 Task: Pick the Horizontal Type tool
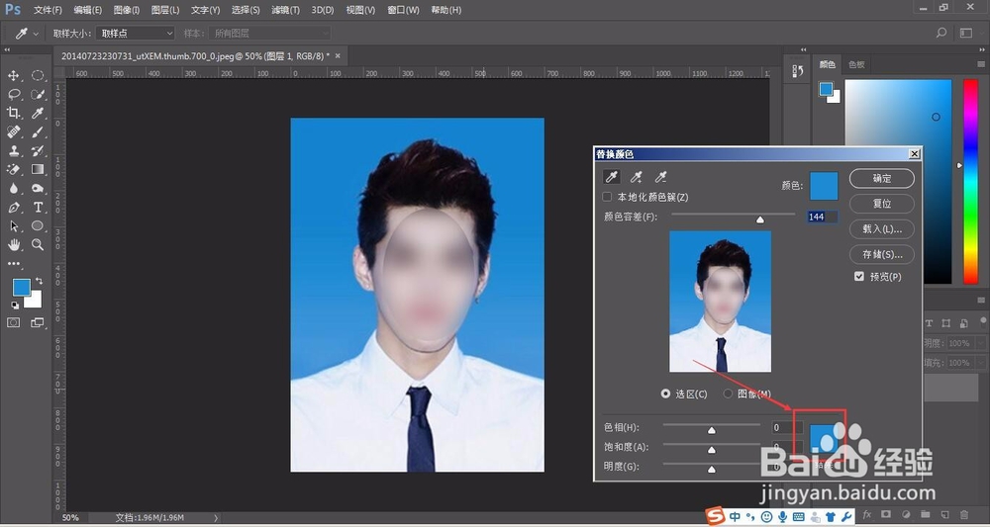pos(38,208)
